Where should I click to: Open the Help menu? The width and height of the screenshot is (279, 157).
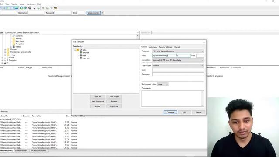[x=39, y=4]
